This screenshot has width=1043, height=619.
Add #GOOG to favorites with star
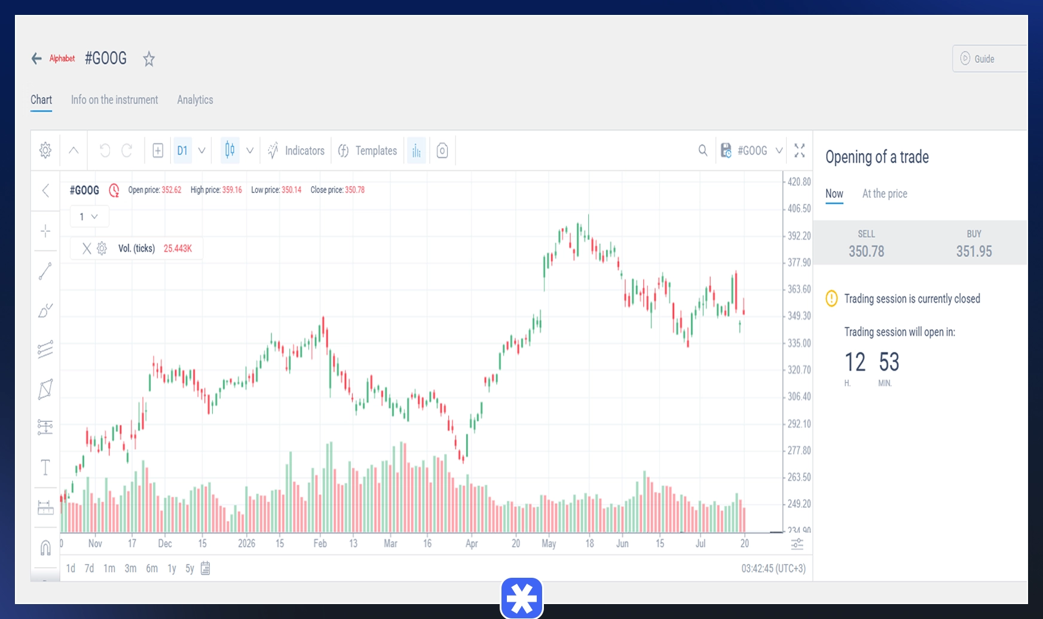click(x=149, y=59)
